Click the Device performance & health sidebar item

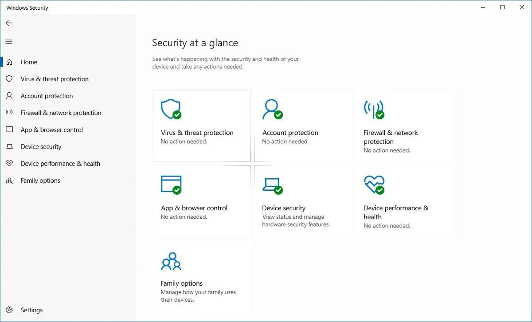[x=59, y=163]
